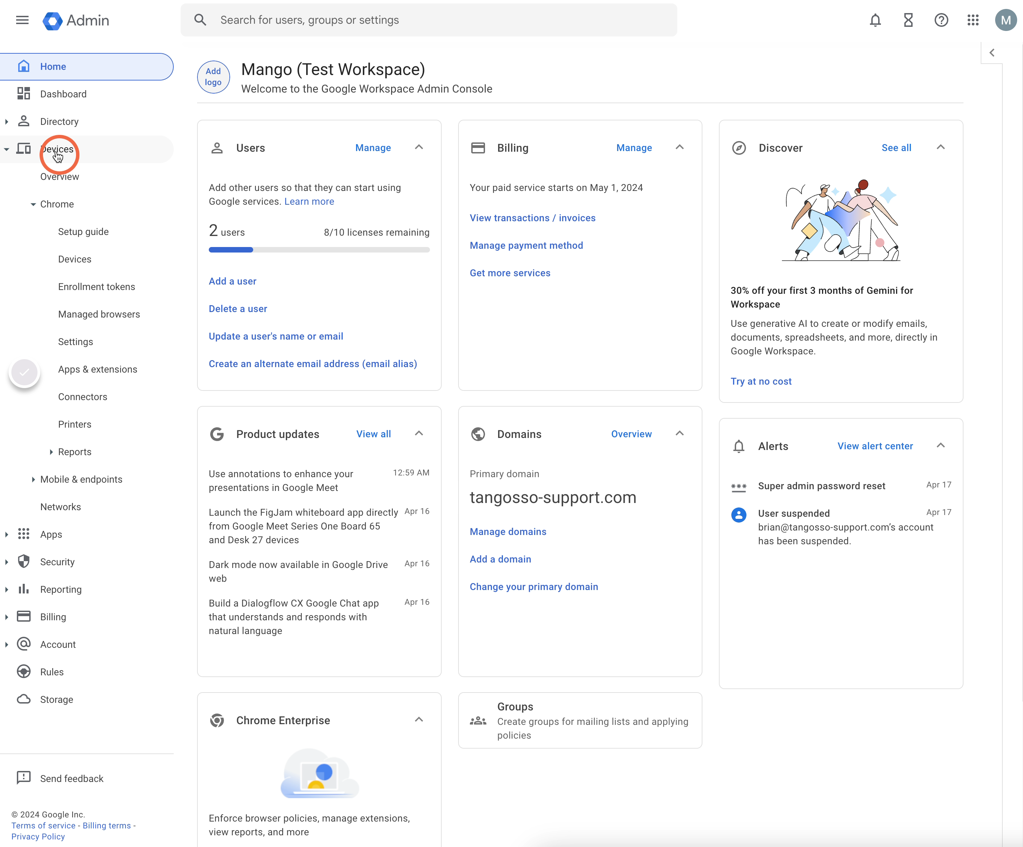The height and width of the screenshot is (847, 1023).
Task: Select Dashboard in the left navigation
Action: [63, 94]
